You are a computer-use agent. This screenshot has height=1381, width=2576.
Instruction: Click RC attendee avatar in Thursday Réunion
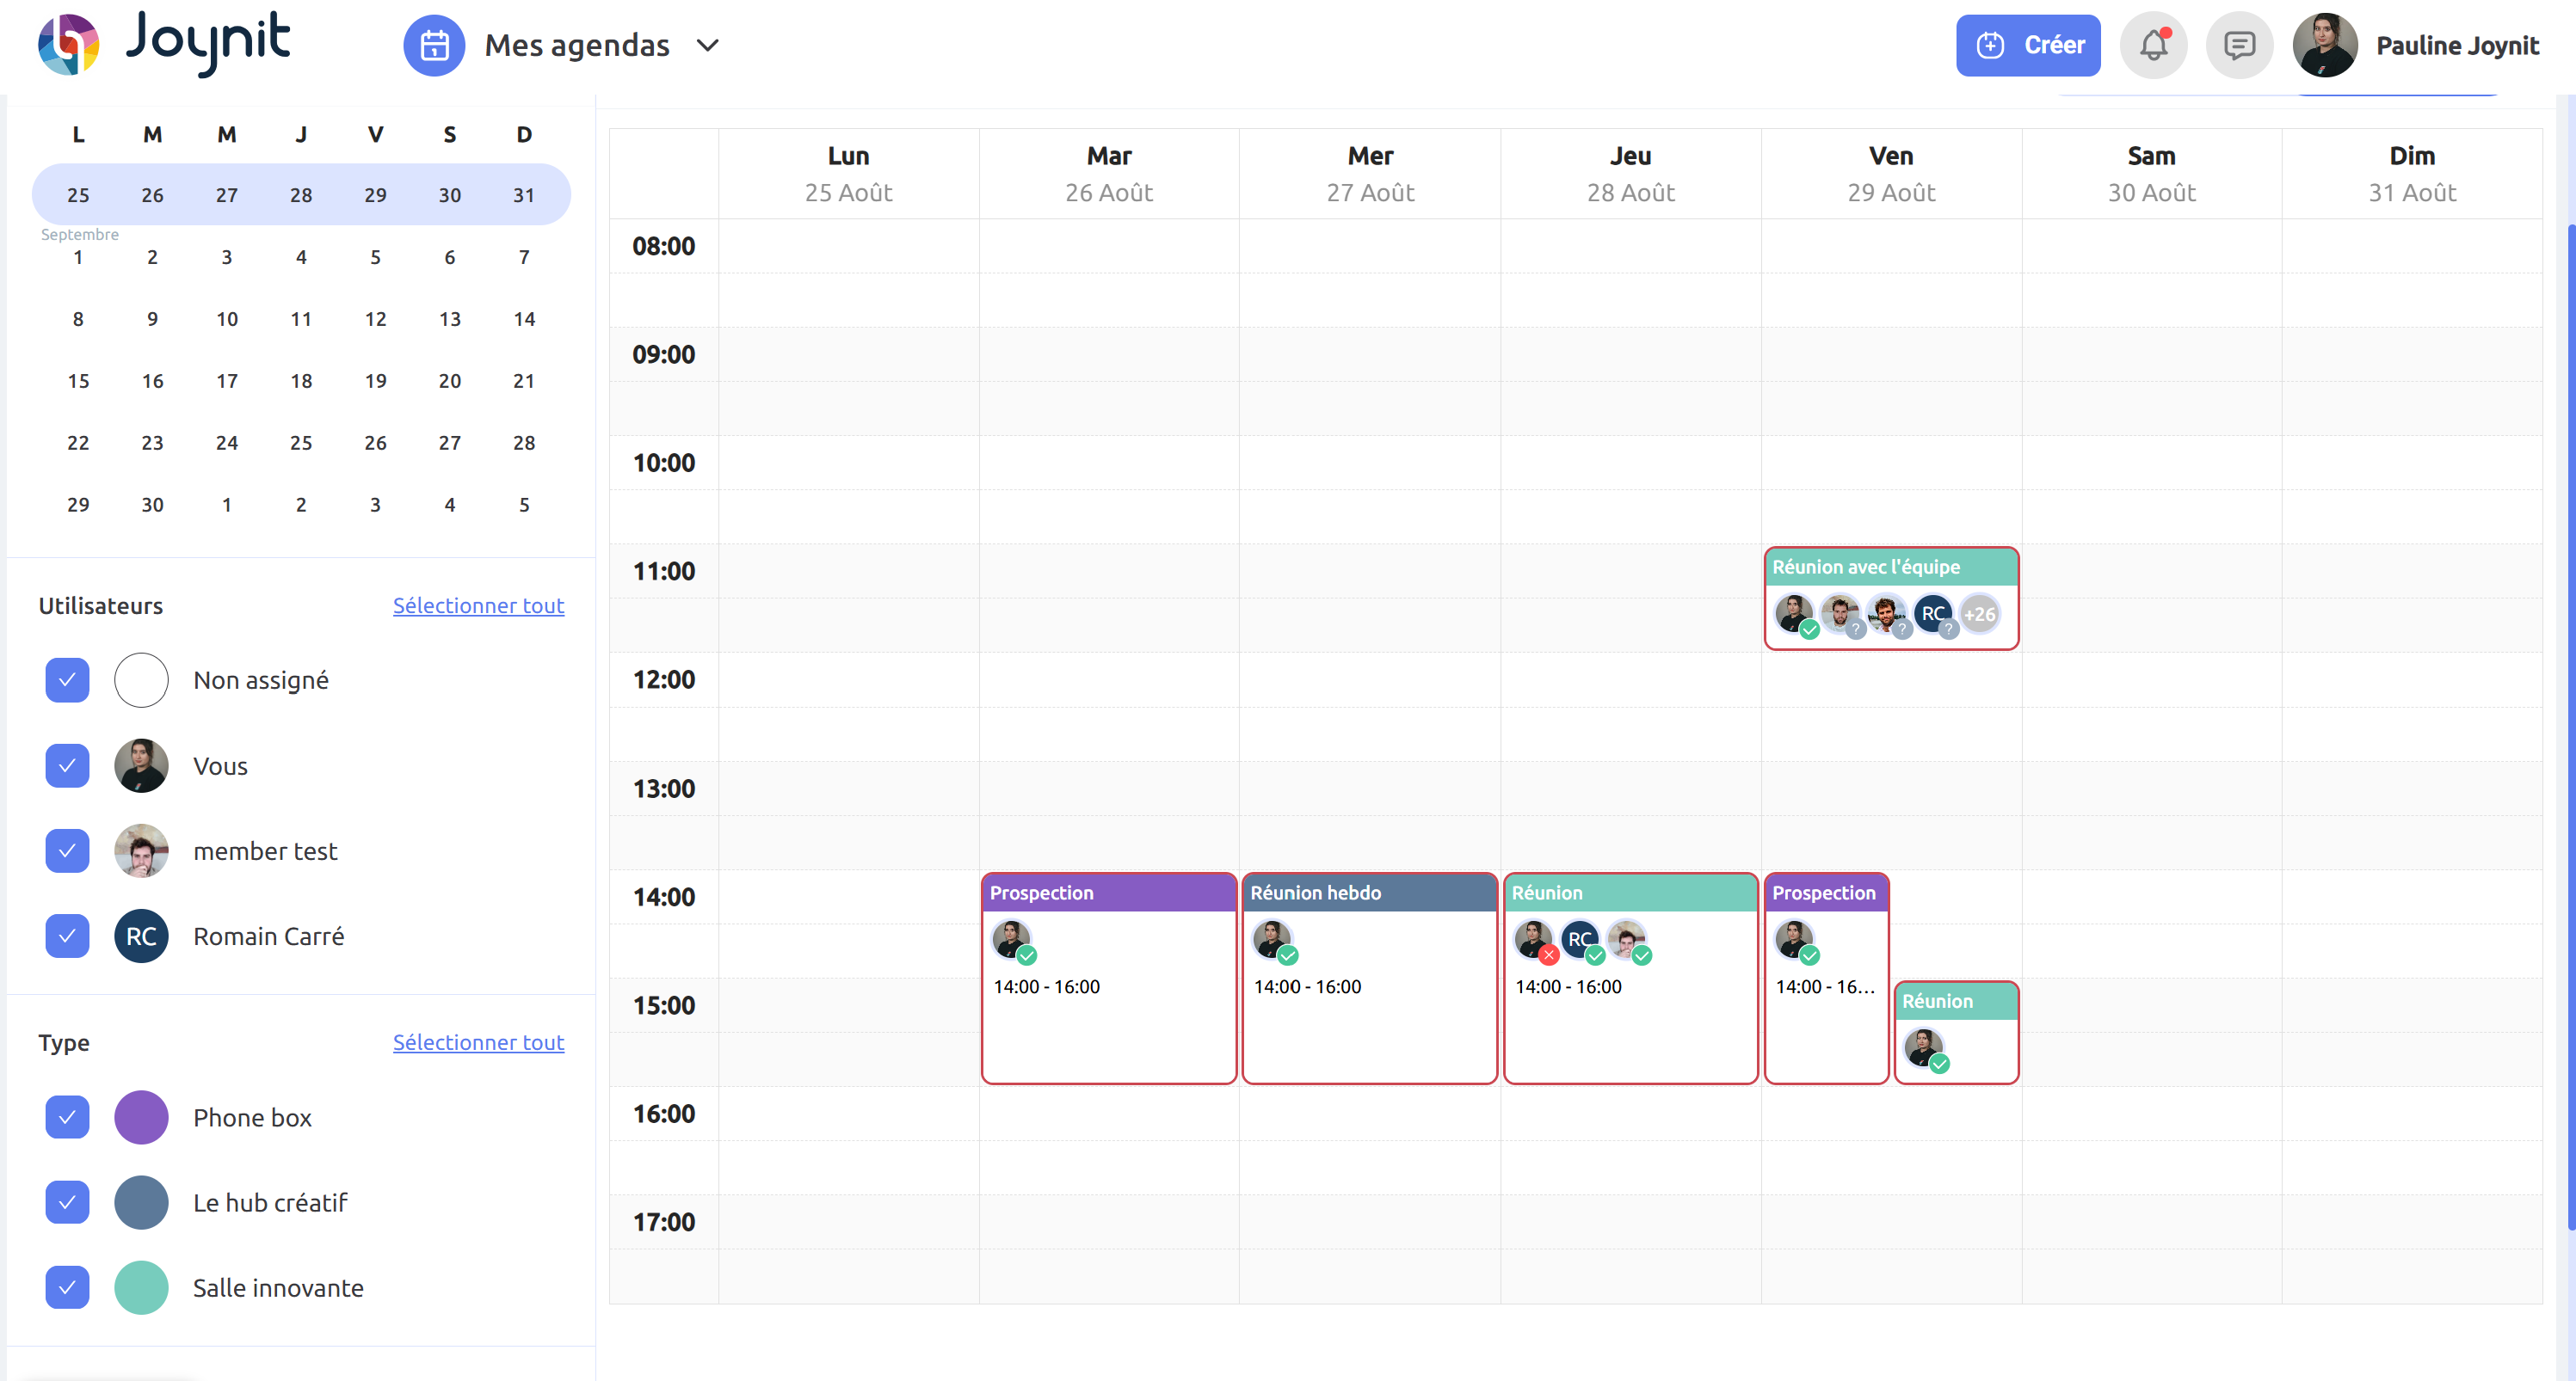coord(1579,939)
